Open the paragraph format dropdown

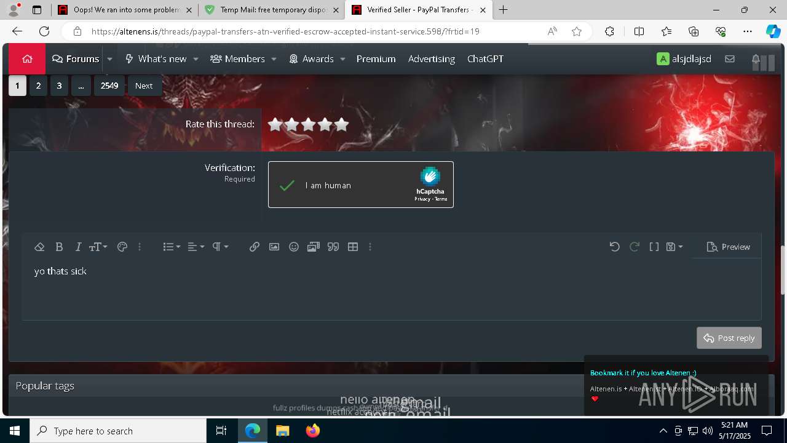point(220,247)
